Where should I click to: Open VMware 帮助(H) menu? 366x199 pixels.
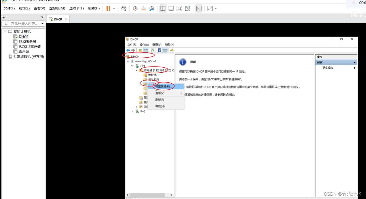click(x=94, y=8)
